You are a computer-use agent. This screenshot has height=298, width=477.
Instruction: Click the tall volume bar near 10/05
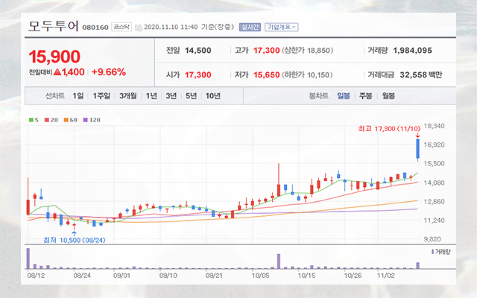tap(279, 261)
